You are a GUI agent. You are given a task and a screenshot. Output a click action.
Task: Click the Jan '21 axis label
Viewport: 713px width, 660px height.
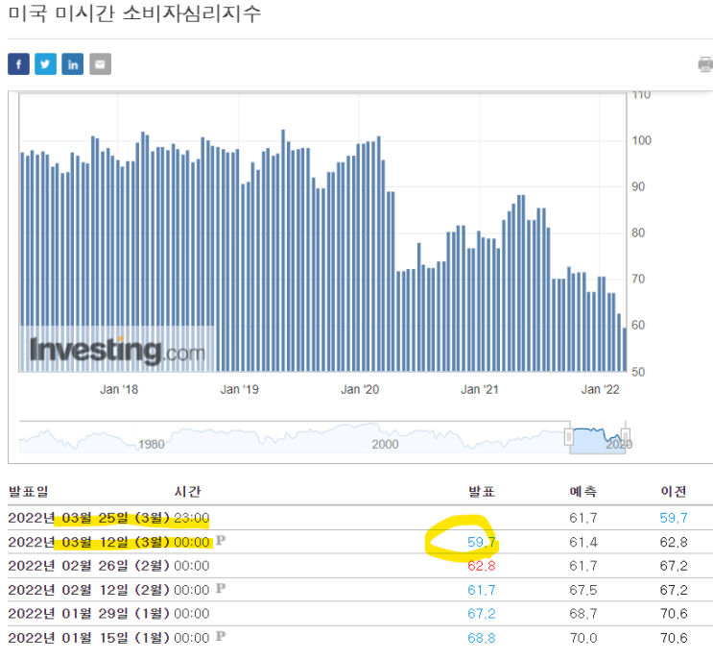tap(480, 390)
